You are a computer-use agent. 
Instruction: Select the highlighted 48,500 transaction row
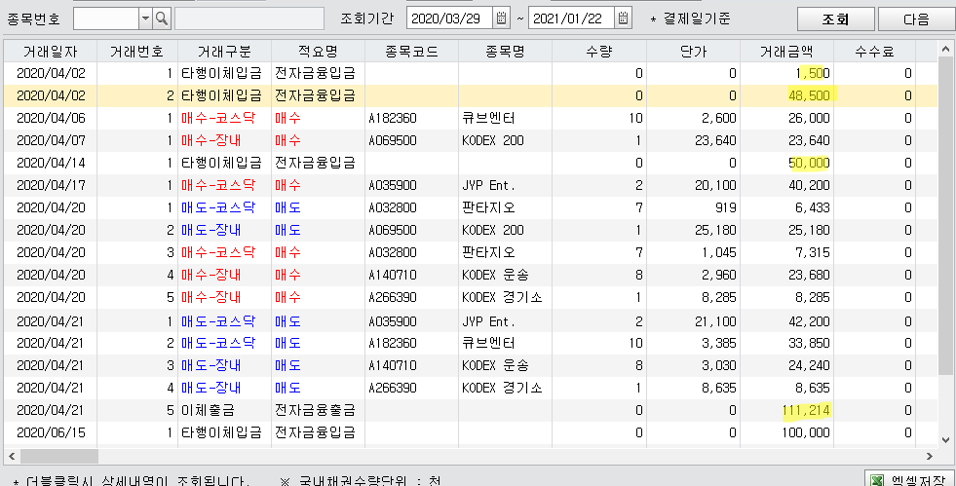(468, 95)
